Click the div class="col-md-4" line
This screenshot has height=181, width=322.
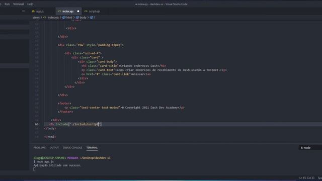pyautogui.click(x=83, y=53)
